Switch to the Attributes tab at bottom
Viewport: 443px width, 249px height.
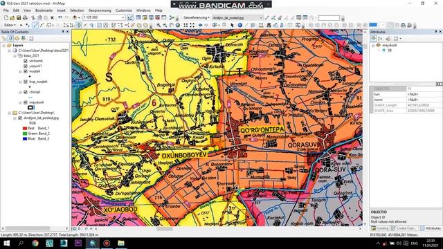(431, 228)
